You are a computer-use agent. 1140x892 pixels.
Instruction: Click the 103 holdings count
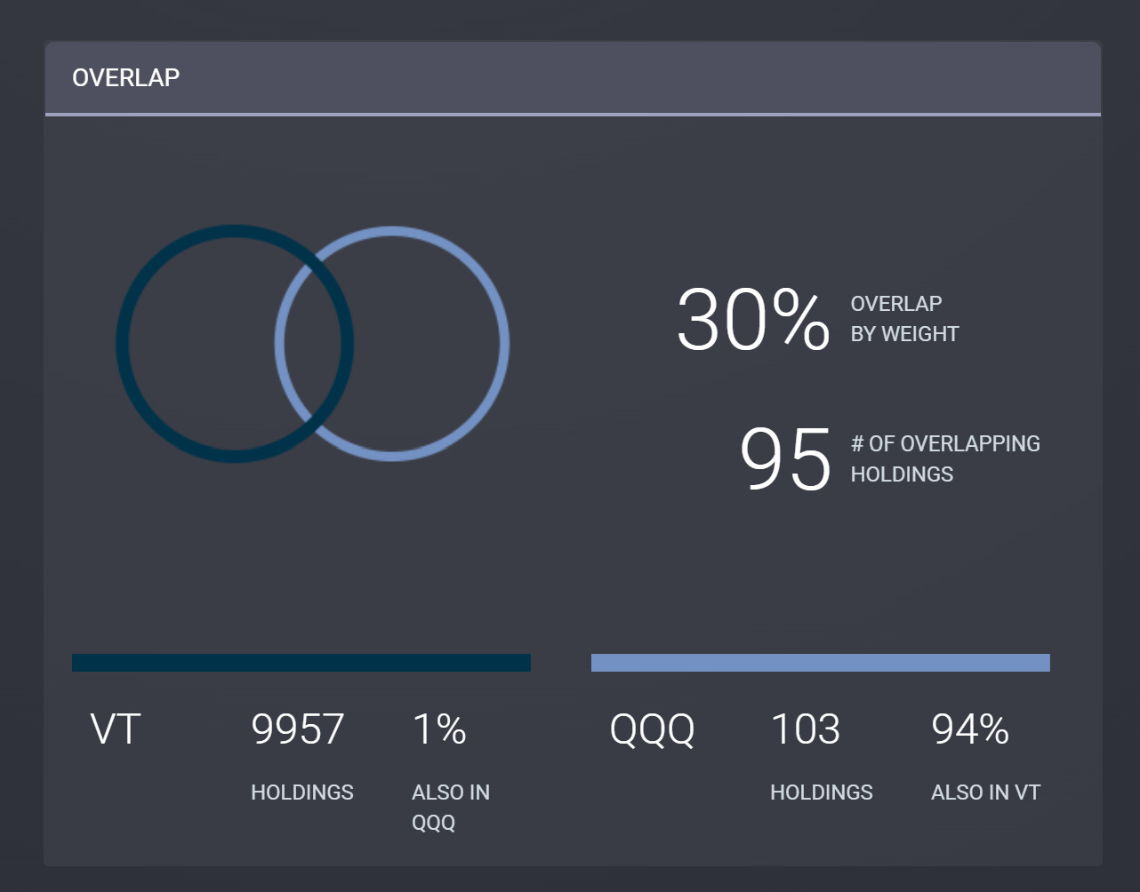point(806,729)
